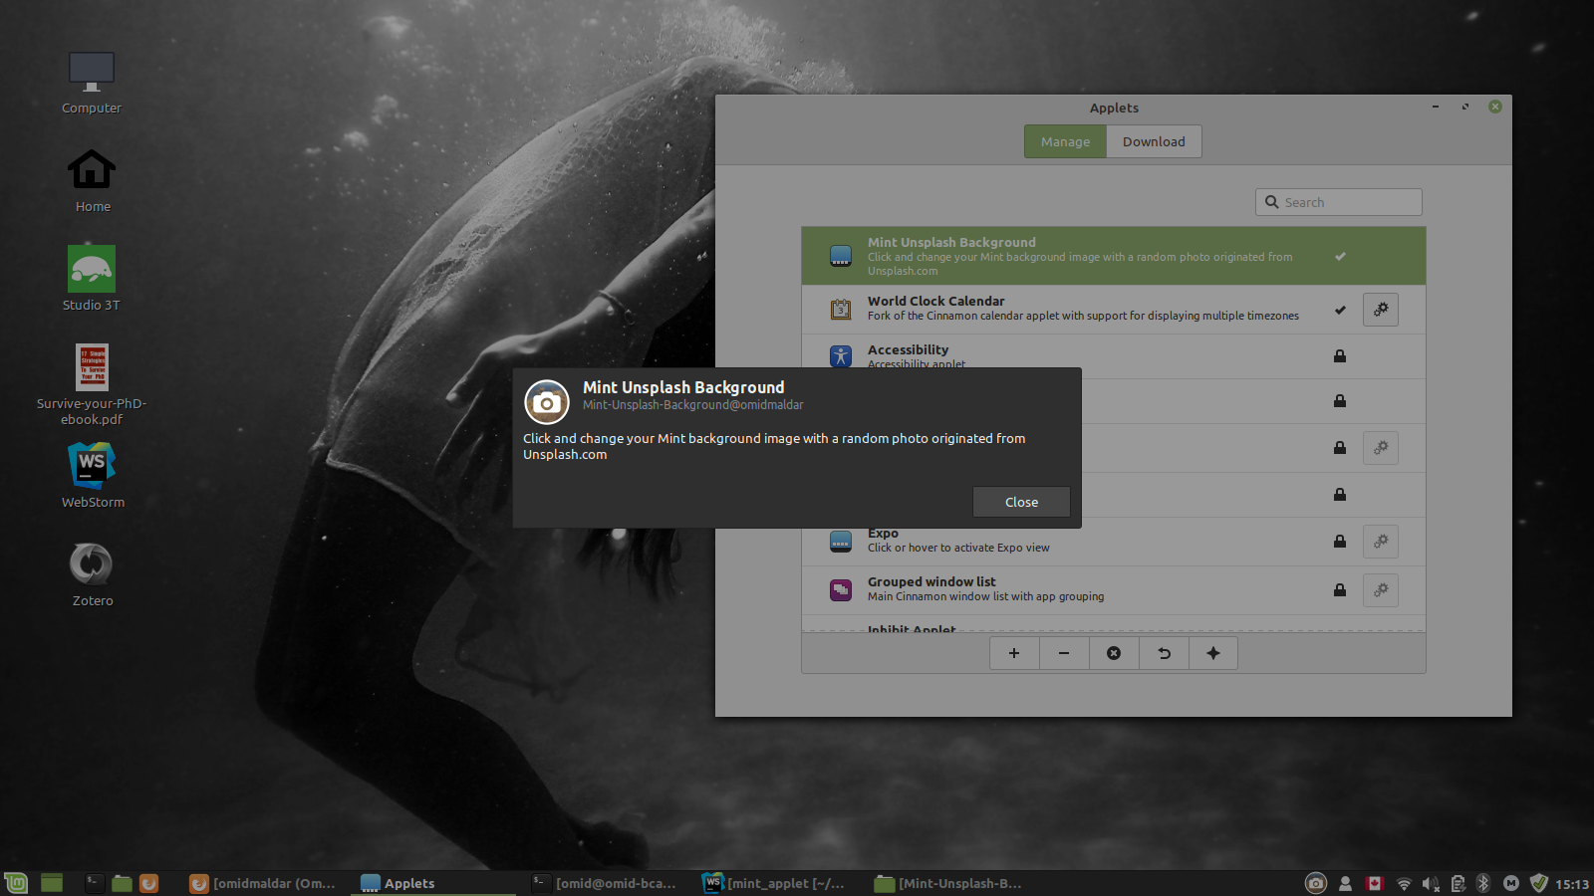
Task: Click the World Clock Calendar calendar icon
Action: click(841, 309)
